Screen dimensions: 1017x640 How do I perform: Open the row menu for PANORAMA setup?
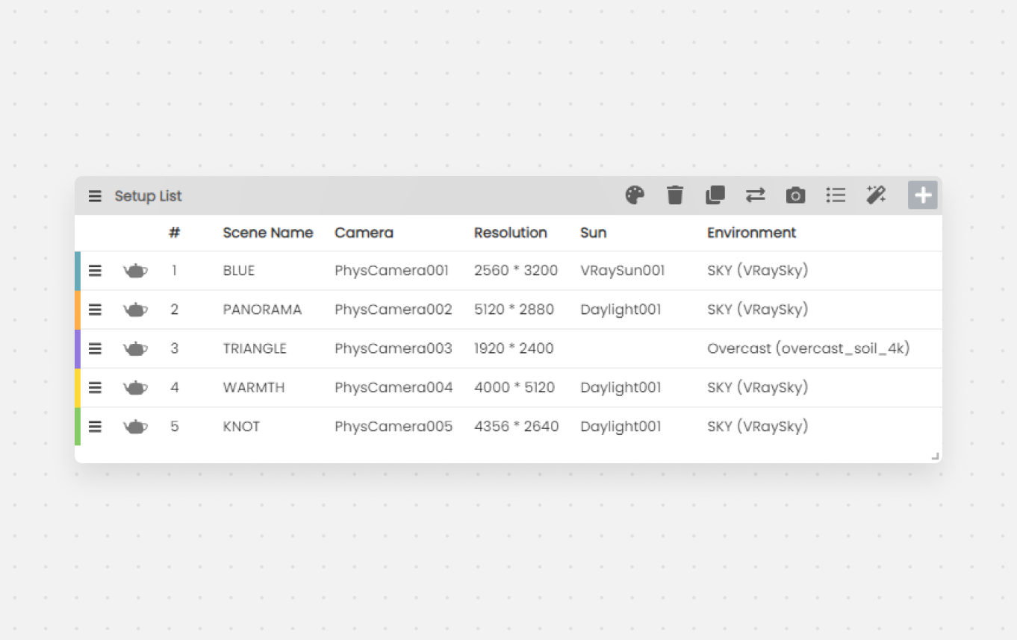click(95, 310)
